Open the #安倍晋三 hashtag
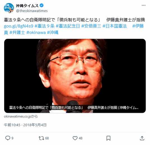The width and height of the screenshot is (150, 145). [91, 26]
